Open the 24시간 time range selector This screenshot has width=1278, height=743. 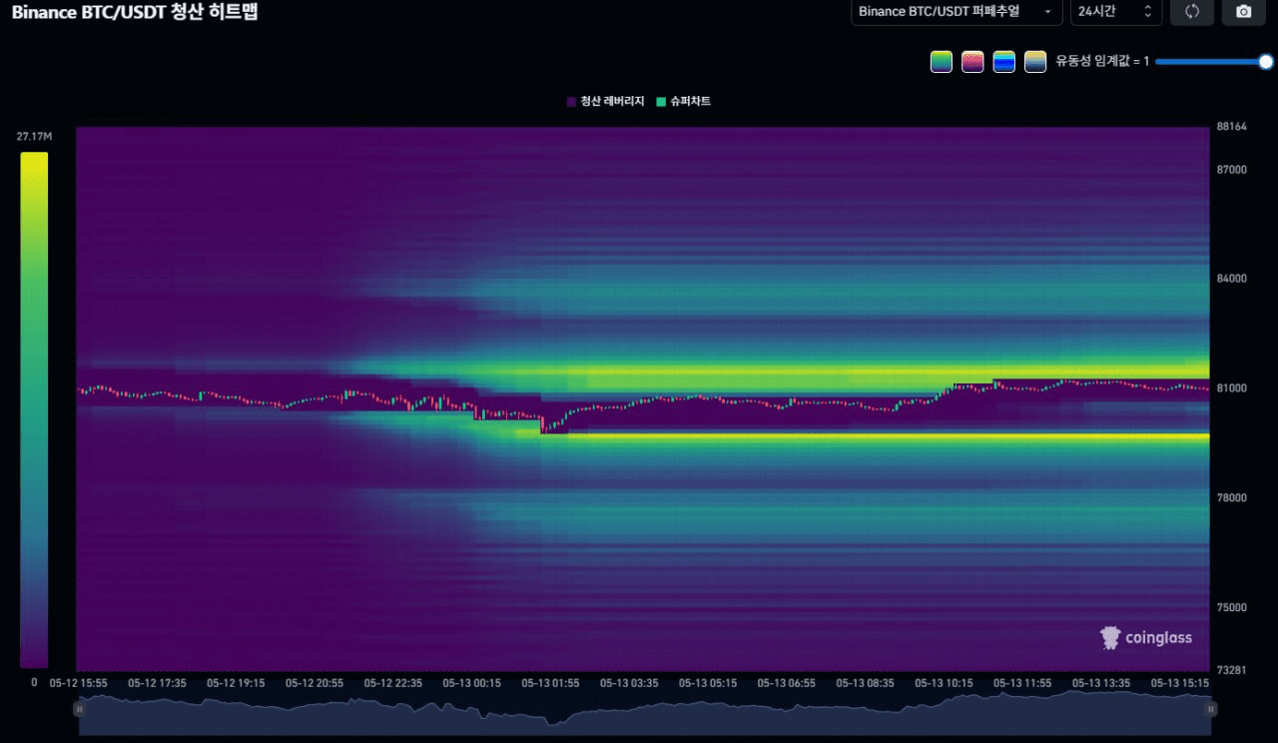pos(1115,11)
